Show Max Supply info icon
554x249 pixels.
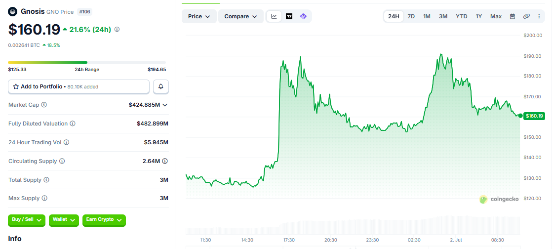coord(44,198)
